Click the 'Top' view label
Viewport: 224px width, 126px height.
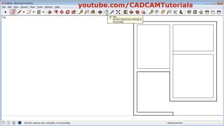click(x=4, y=17)
